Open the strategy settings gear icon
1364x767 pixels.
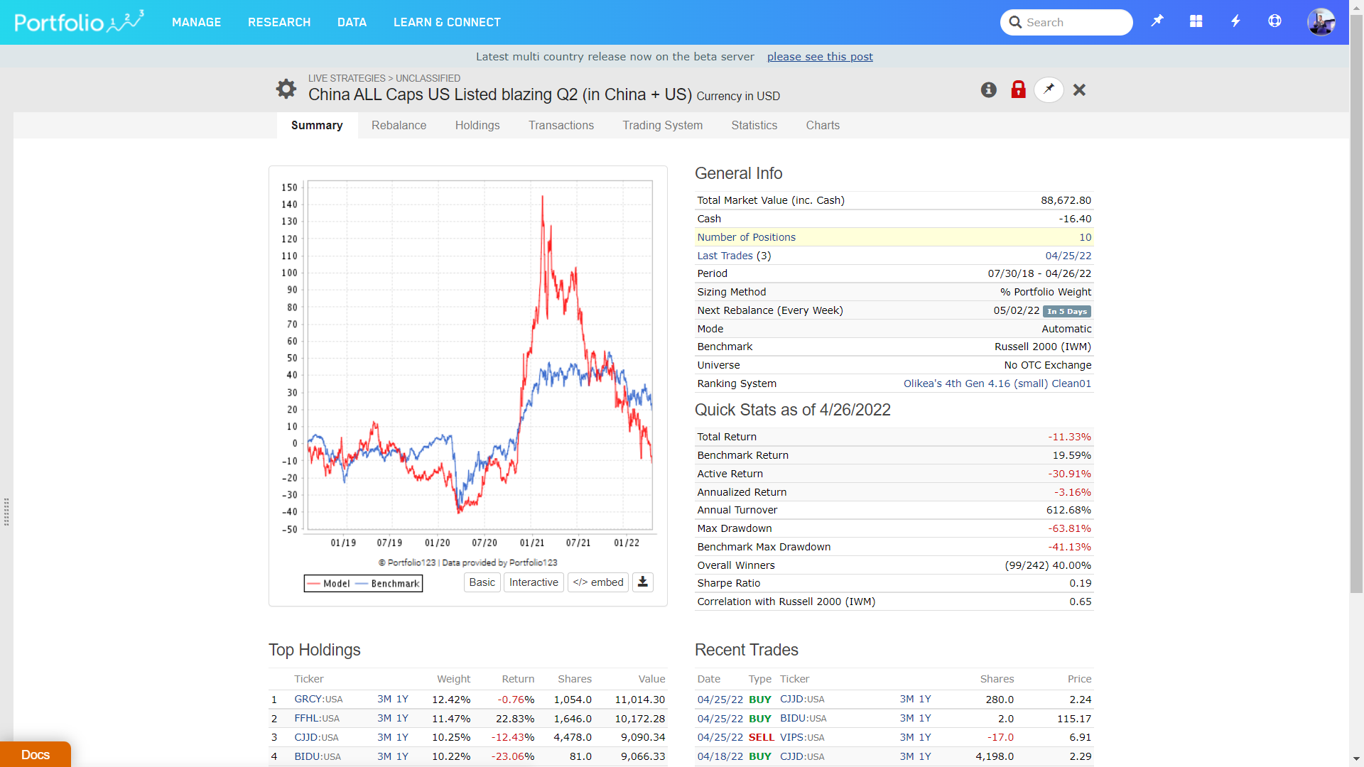pos(286,89)
